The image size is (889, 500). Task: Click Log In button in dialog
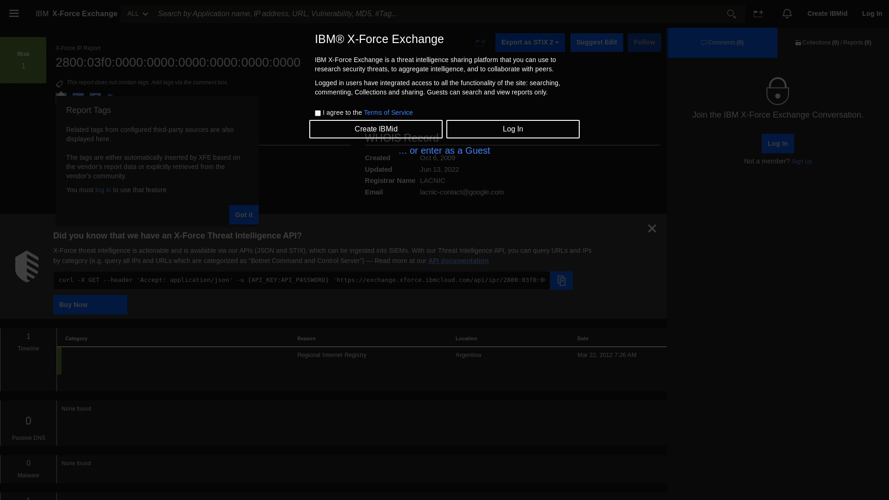click(513, 129)
